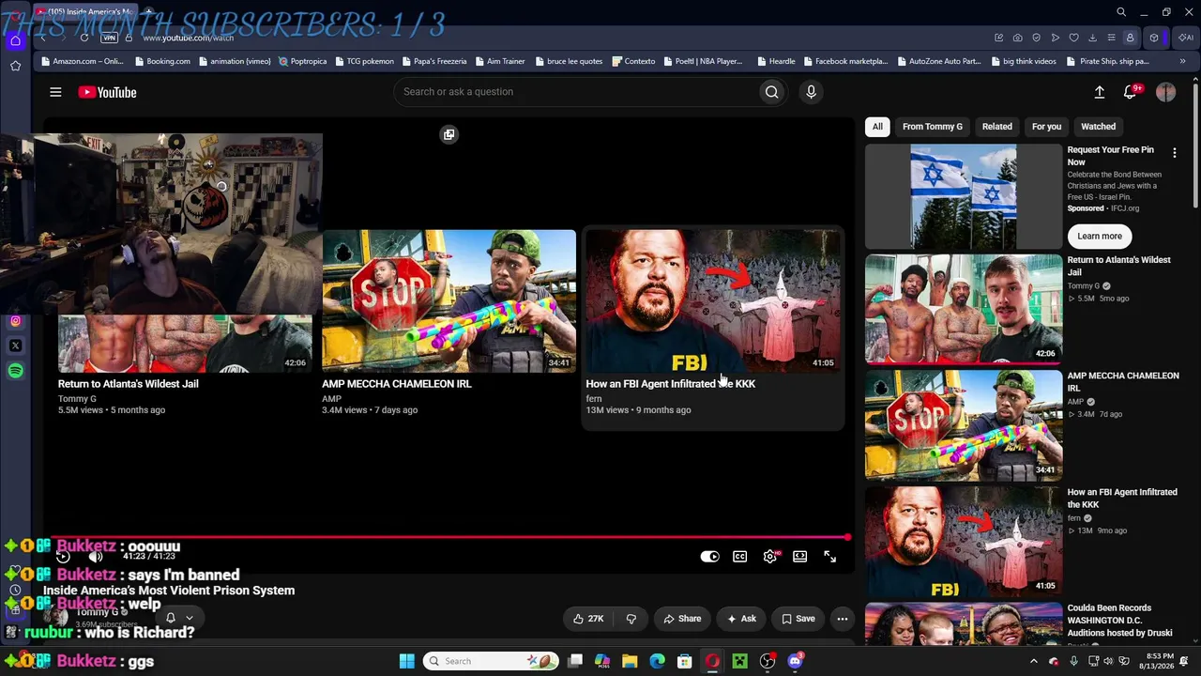Image resolution: width=1201 pixels, height=676 pixels.
Task: Expand the subscription notification bell dropdown
Action: click(x=178, y=618)
